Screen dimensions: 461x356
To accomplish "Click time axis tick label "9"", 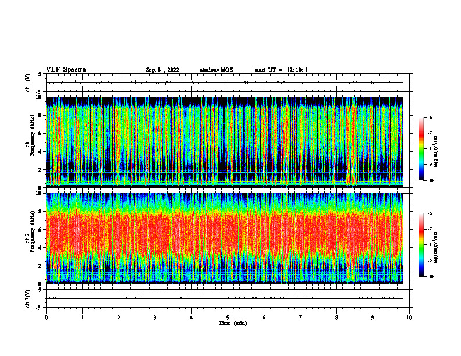I will [373, 318].
